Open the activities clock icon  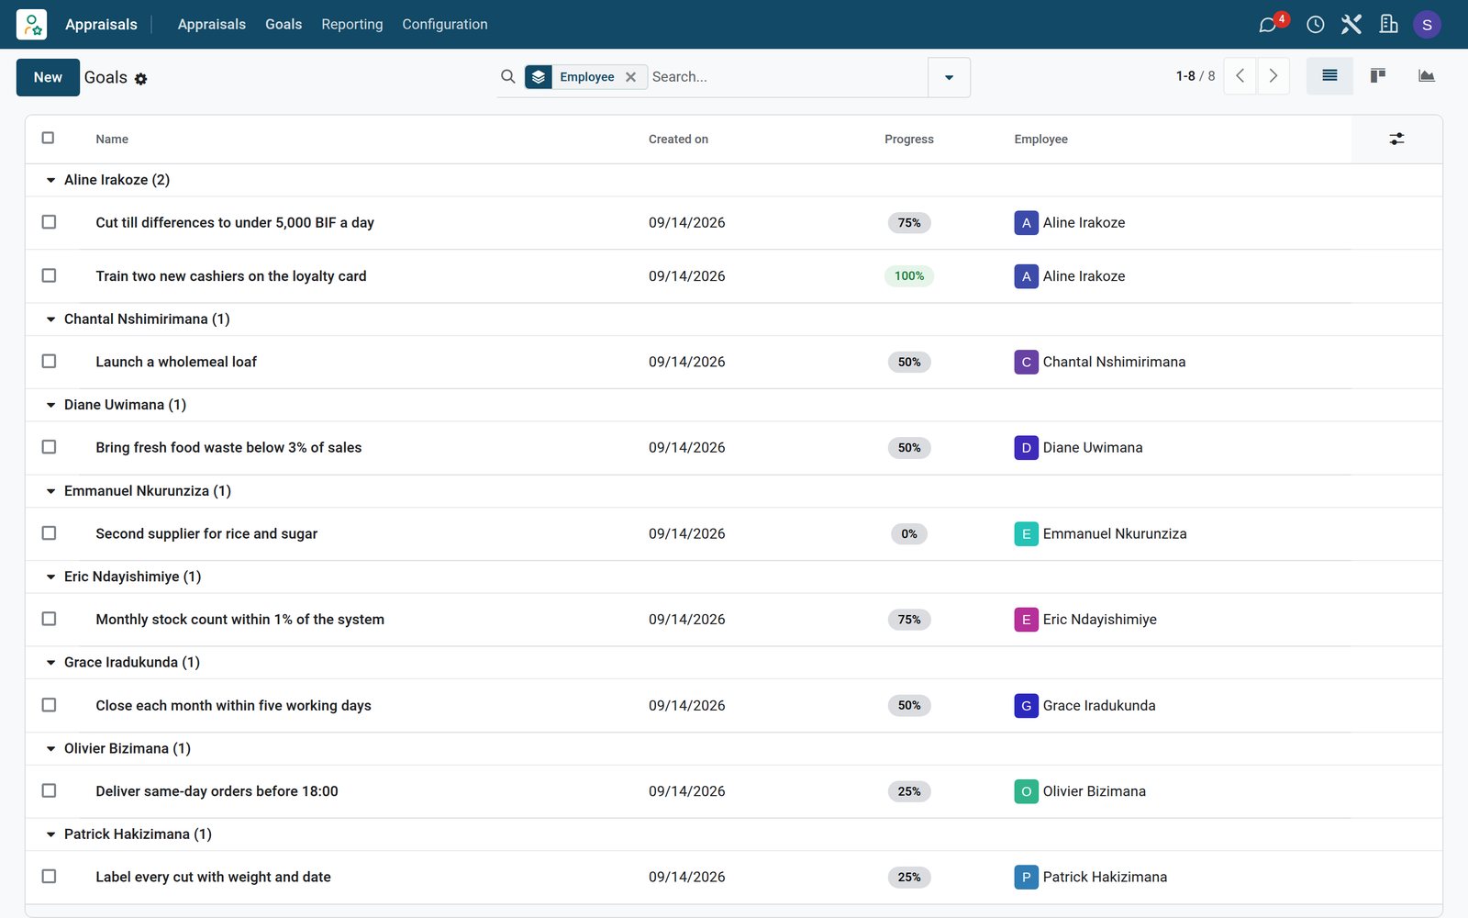click(1315, 24)
